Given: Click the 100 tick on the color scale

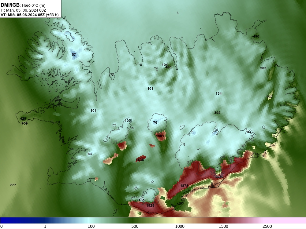Looking at the screenshot, I should 91,226.
